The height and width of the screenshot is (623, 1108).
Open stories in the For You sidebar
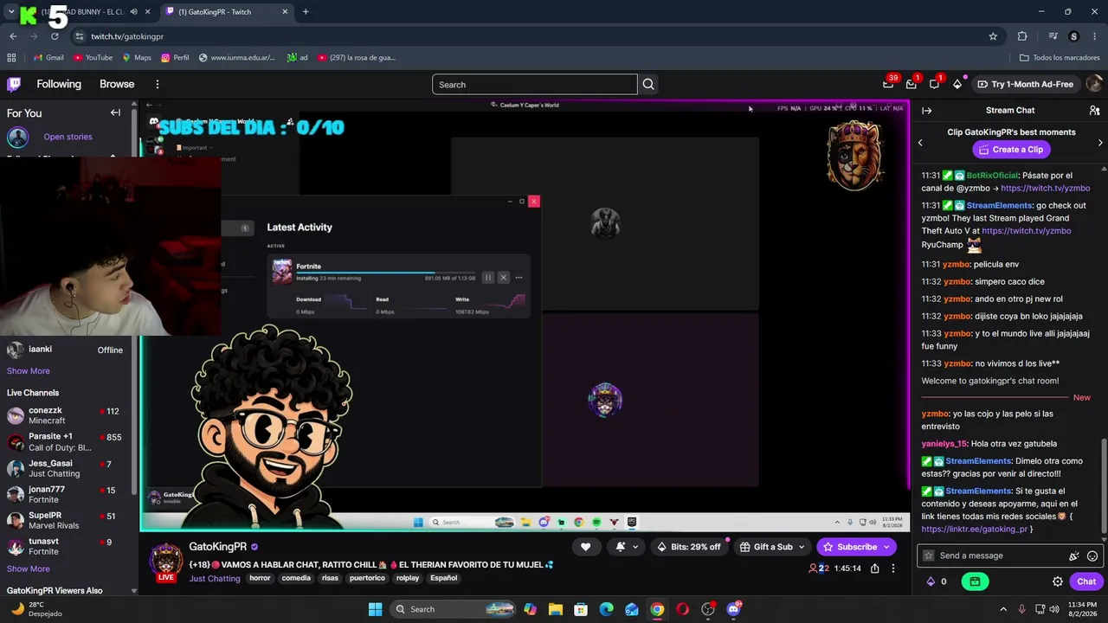(x=68, y=137)
